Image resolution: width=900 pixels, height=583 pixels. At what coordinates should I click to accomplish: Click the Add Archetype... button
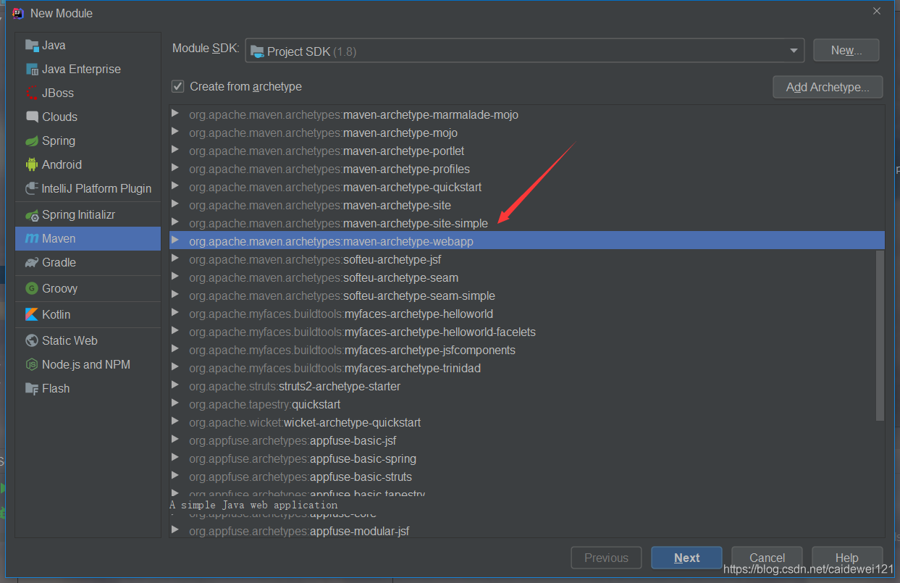tap(828, 87)
